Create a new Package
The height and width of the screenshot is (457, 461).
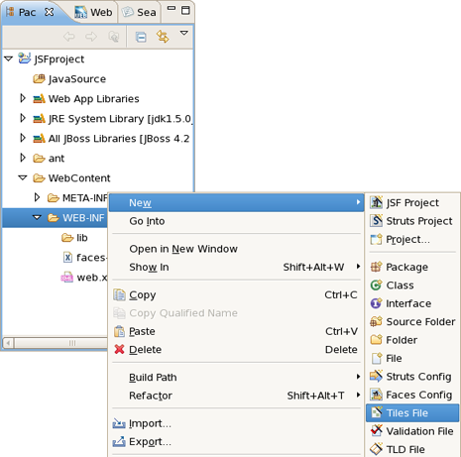(x=412, y=267)
